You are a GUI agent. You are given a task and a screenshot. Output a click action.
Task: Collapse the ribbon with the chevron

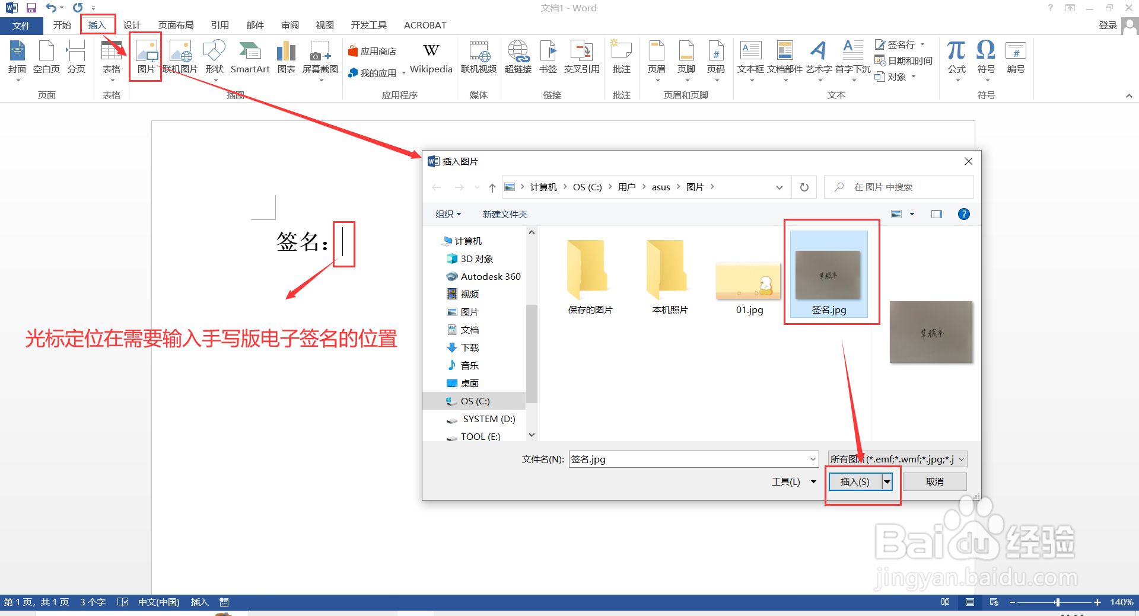(1129, 95)
